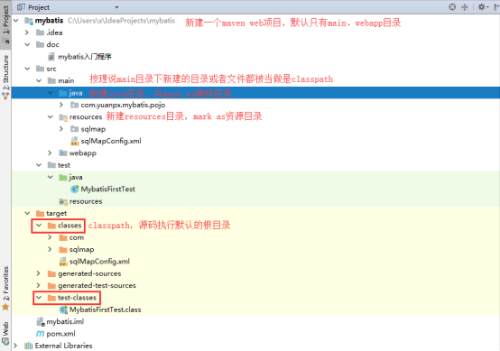The height and width of the screenshot is (351, 500).
Task: Select the MybatisFirstTest class
Action: pyautogui.click(x=107, y=189)
